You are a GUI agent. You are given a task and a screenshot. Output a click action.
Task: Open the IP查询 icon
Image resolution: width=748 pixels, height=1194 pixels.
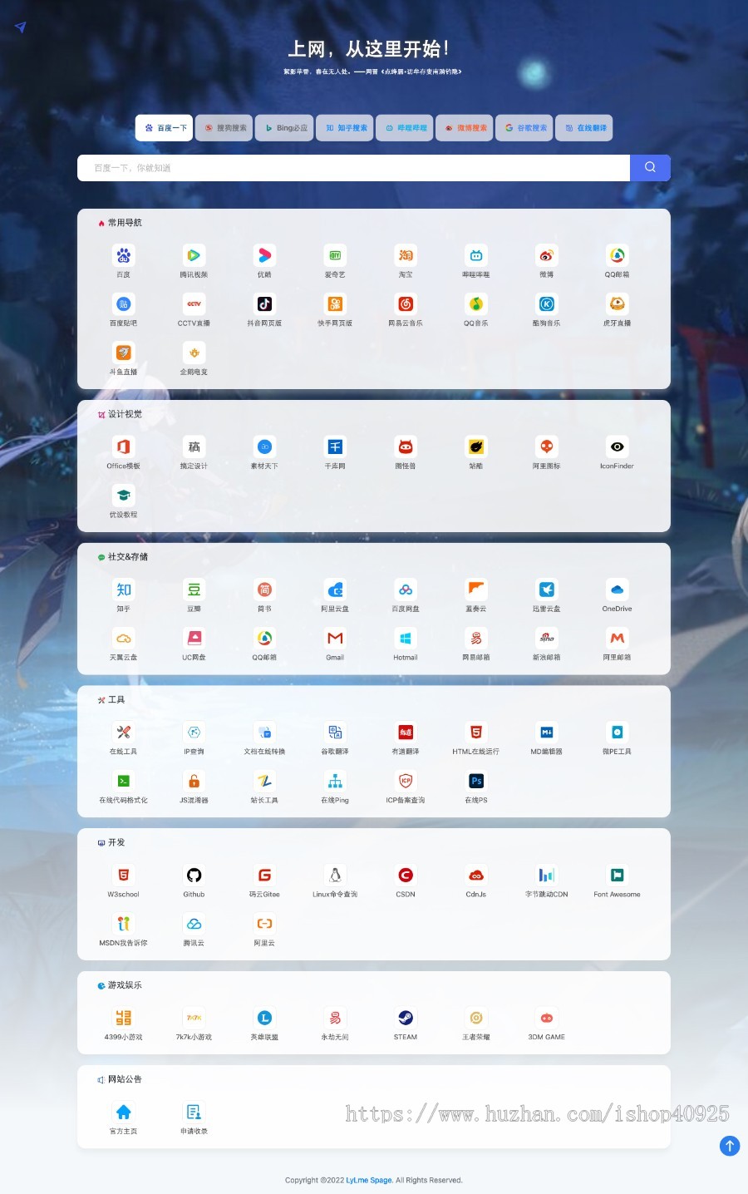pos(194,732)
